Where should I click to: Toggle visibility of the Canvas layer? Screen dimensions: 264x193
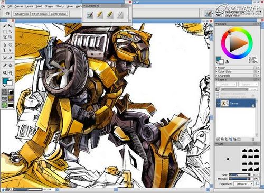(218, 104)
